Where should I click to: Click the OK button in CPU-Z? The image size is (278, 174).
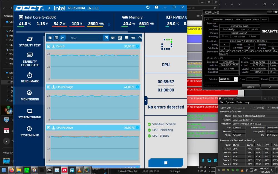[270, 87]
